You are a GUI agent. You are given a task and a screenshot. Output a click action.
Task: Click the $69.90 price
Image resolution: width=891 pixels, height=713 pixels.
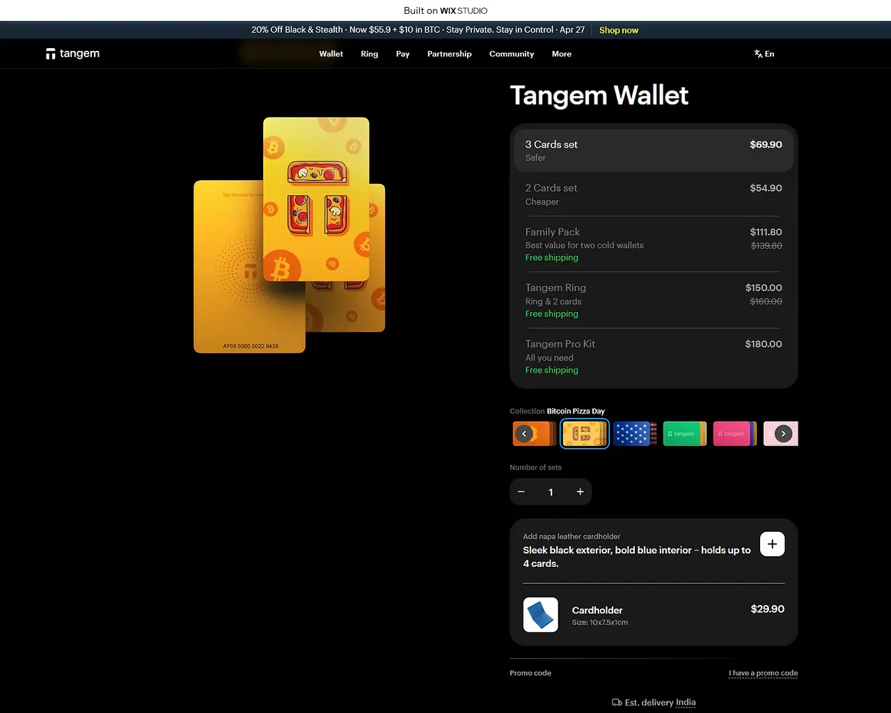tap(766, 144)
